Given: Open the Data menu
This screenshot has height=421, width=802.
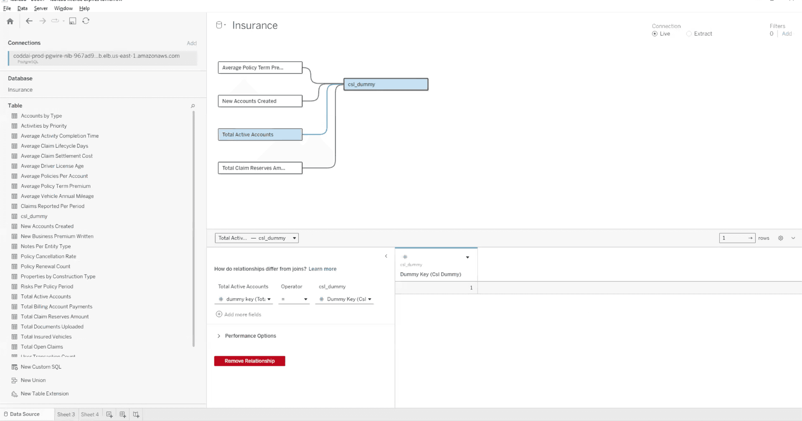Looking at the screenshot, I should click(x=23, y=8).
